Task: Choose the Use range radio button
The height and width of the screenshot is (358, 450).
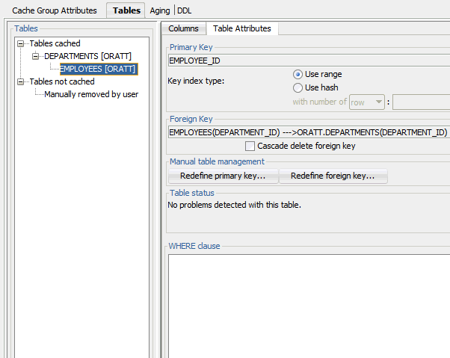Action: [298, 75]
